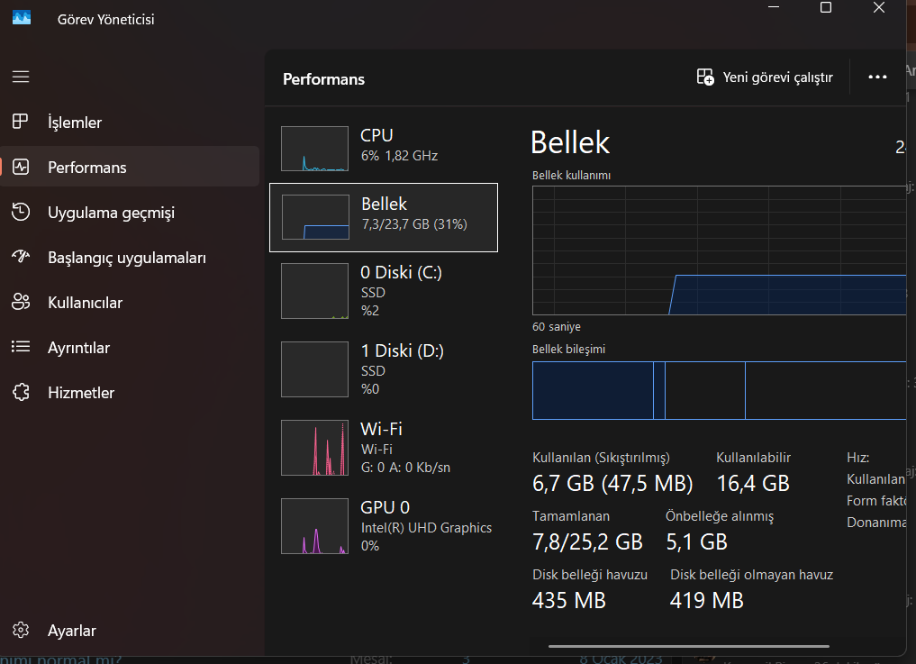Click Yeni görevi çalıştır button
The height and width of the screenshot is (664, 916).
(x=765, y=77)
